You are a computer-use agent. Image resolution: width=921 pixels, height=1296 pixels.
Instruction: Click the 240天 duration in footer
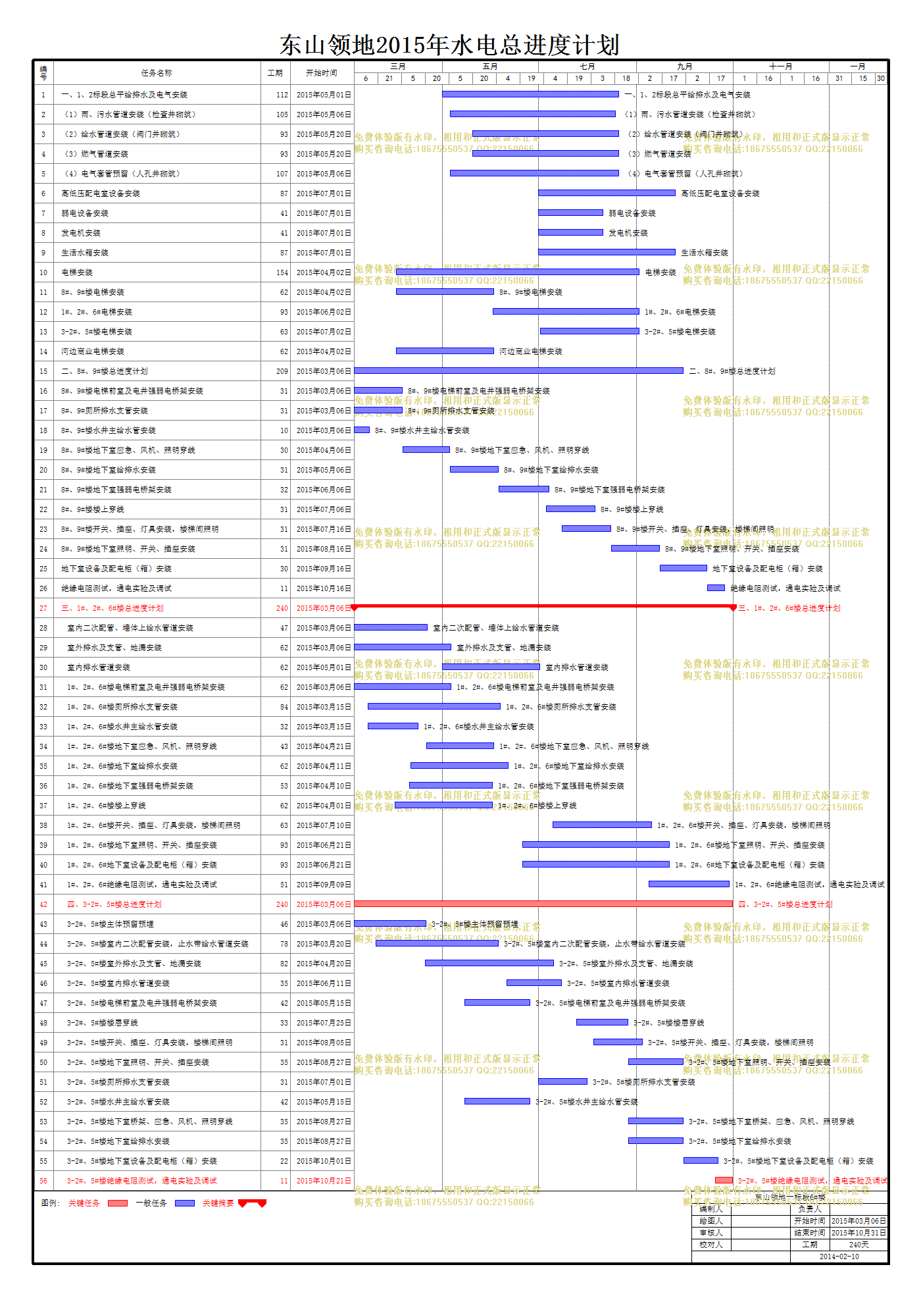click(x=859, y=1245)
